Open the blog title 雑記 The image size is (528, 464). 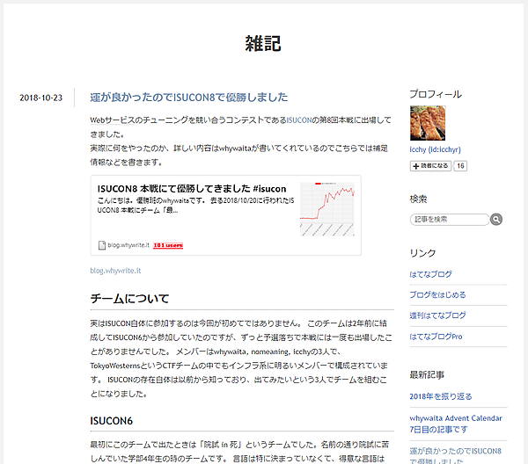tap(263, 44)
